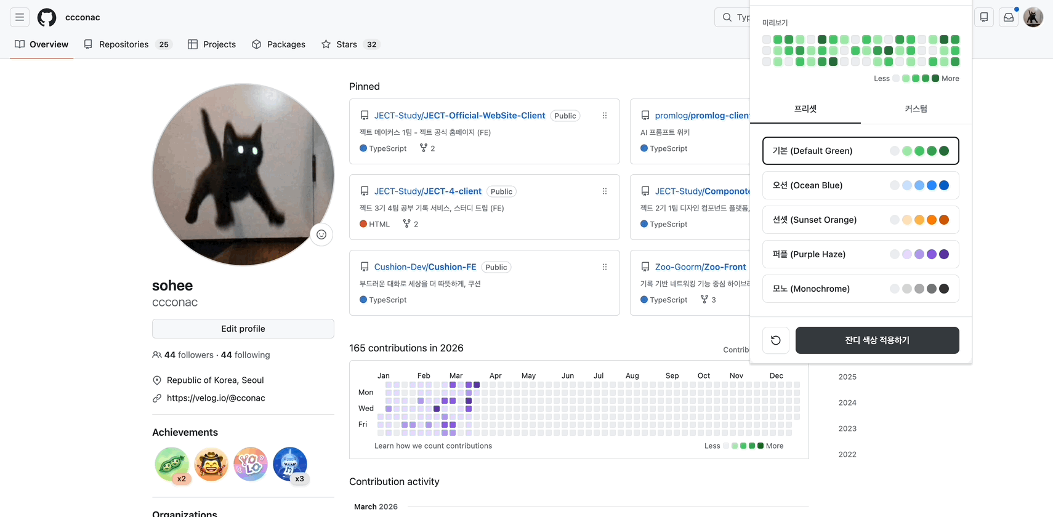Screen dimensions: 1053x517
Task: Select the 기본 (Default Green) preset
Action: click(861, 151)
